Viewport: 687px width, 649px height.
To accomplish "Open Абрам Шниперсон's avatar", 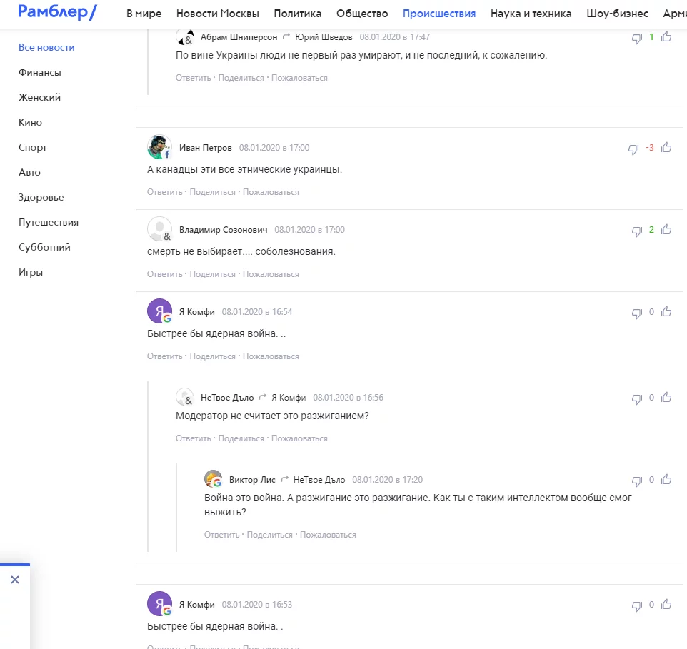I will point(185,37).
